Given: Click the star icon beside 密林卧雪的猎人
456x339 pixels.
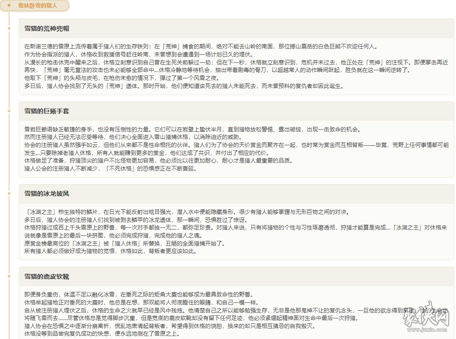Looking at the screenshot, I should (9, 5).
